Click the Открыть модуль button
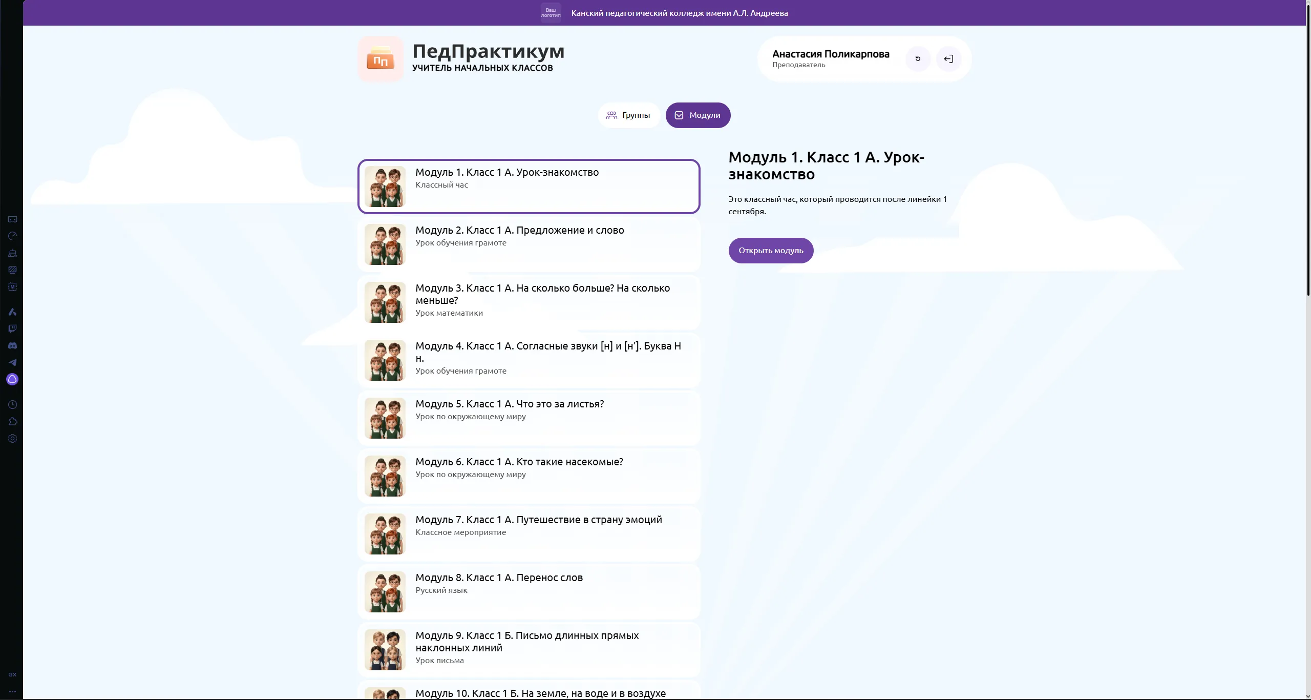The image size is (1311, 700). click(x=771, y=251)
